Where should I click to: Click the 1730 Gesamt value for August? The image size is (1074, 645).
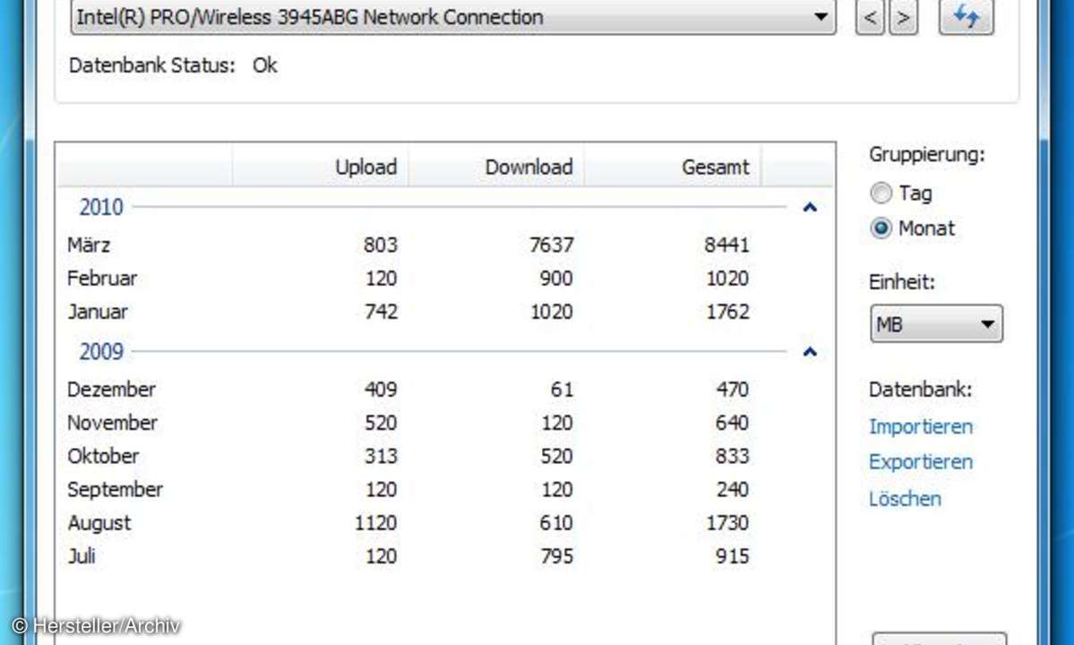pos(727,523)
